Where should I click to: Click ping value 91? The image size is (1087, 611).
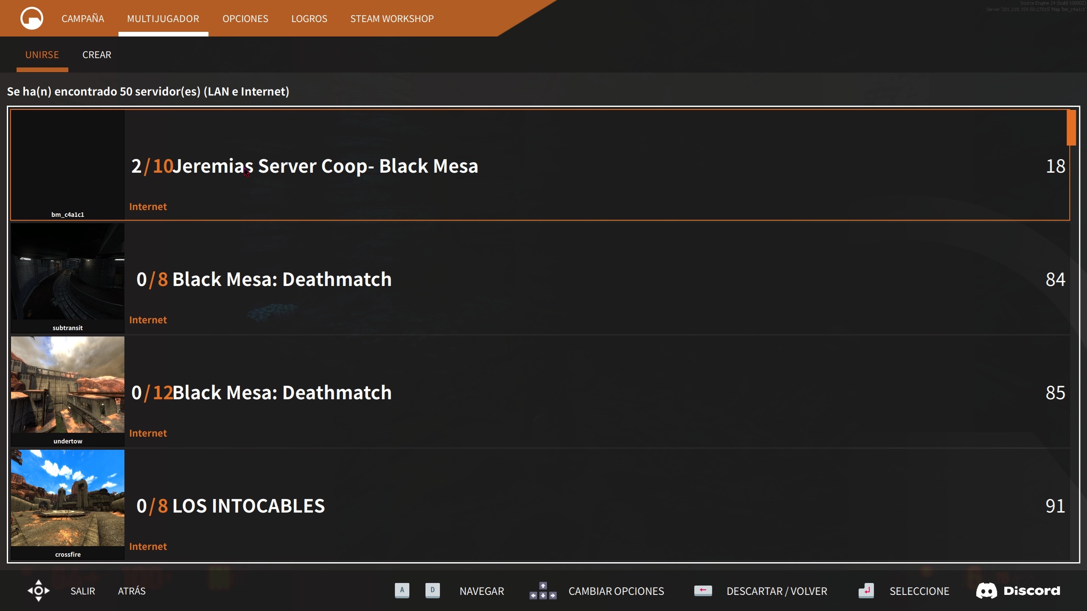coord(1055,506)
